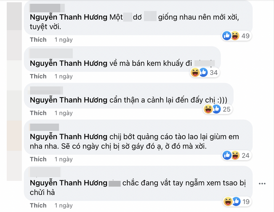Click the Haha emoji on the "chắc đang vắt tay" comment

(228, 202)
